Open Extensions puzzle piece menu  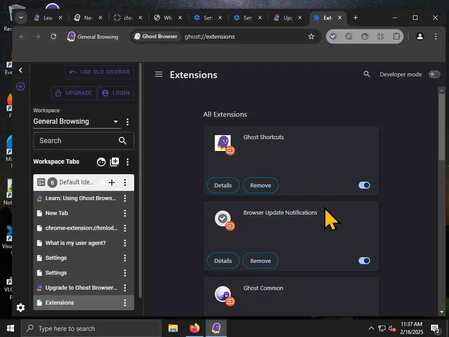[x=396, y=36]
